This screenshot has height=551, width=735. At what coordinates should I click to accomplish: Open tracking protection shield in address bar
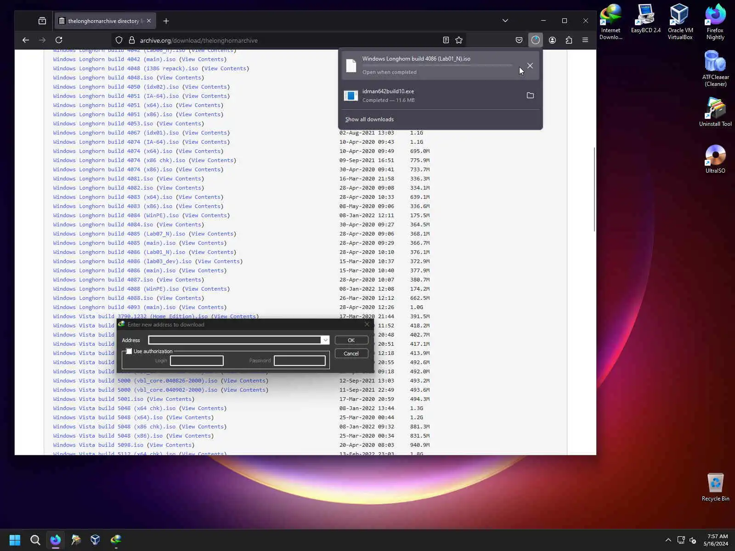tap(119, 40)
